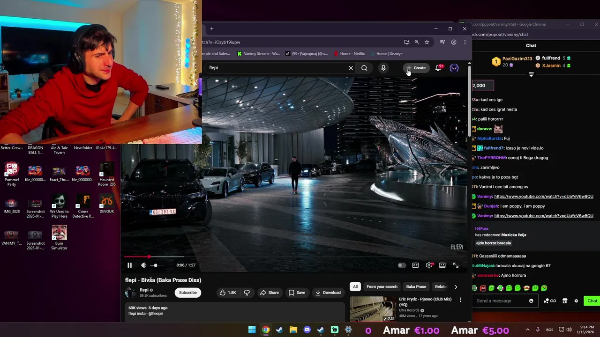Click PaziGazim313 in the gift leaderboard

(517, 59)
